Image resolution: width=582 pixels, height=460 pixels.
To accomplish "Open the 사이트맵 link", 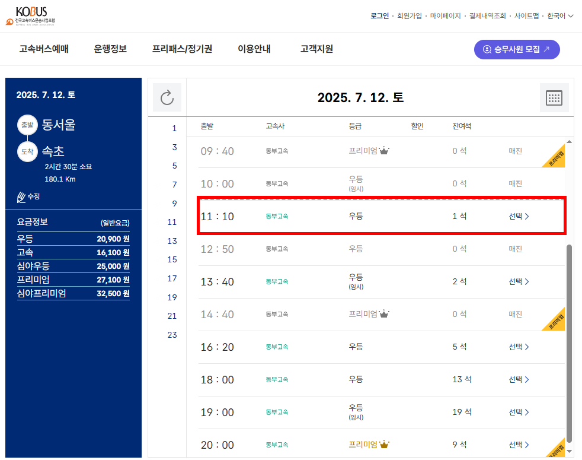I will click(526, 15).
